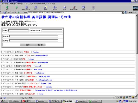Screen dimensions: 138x103
Task: Click the vertical scrollbar thumb
Action: [x=136, y=35]
